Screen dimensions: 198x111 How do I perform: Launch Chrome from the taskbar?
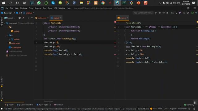click(x=103, y=3)
